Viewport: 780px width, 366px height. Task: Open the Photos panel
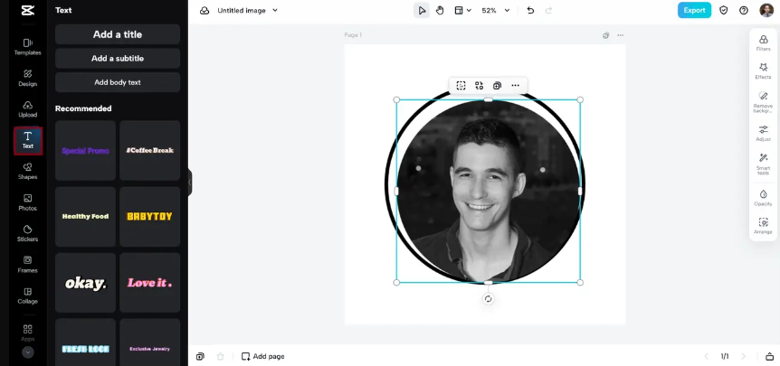pos(28,202)
